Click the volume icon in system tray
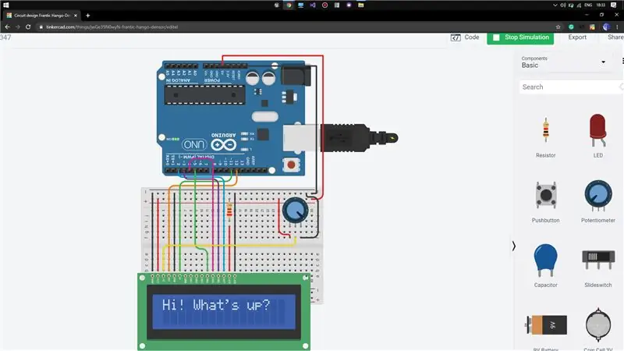 pyautogui.click(x=562, y=5)
